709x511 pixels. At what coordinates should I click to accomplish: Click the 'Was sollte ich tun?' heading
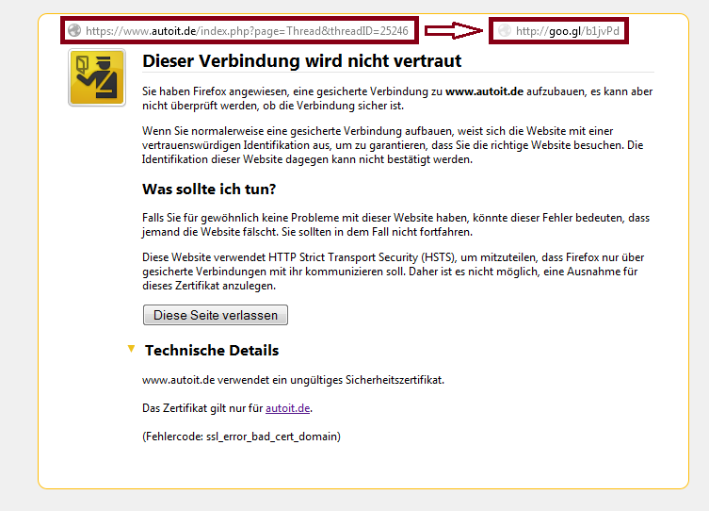pyautogui.click(x=208, y=190)
